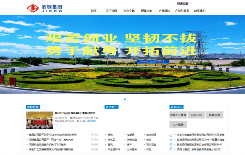The width and height of the screenshot is (245, 155).
Task: Expand the 快速导航 quick navigation dropdown
Action: [x=184, y=4]
